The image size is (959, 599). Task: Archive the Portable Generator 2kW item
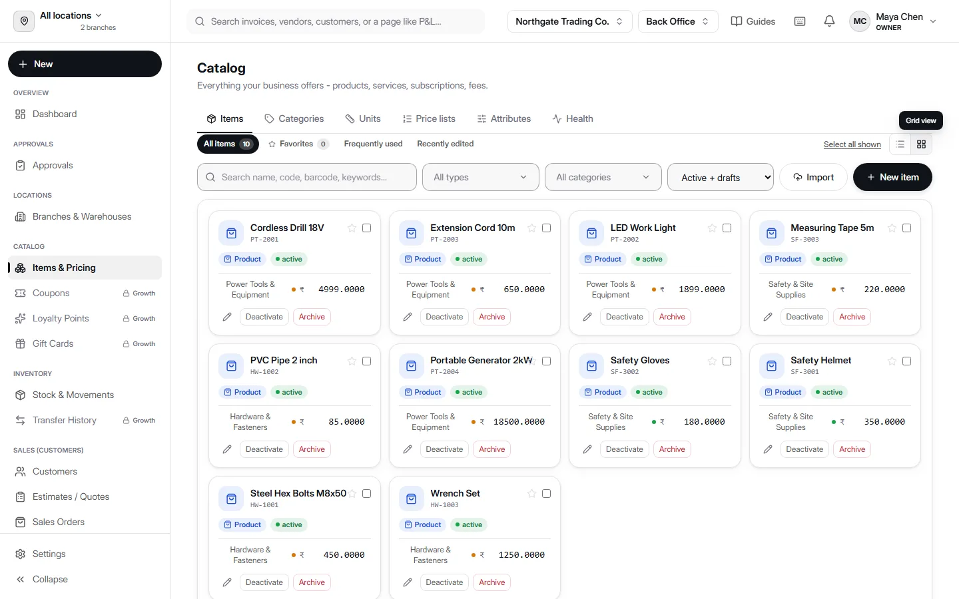point(492,449)
